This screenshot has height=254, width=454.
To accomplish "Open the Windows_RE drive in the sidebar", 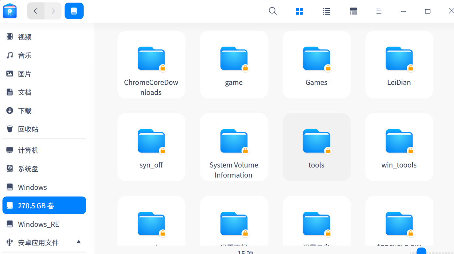I will (x=44, y=224).
